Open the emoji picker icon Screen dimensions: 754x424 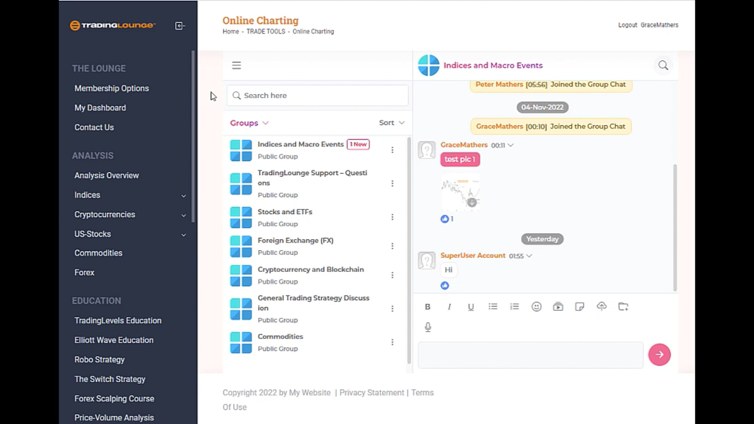coord(536,307)
